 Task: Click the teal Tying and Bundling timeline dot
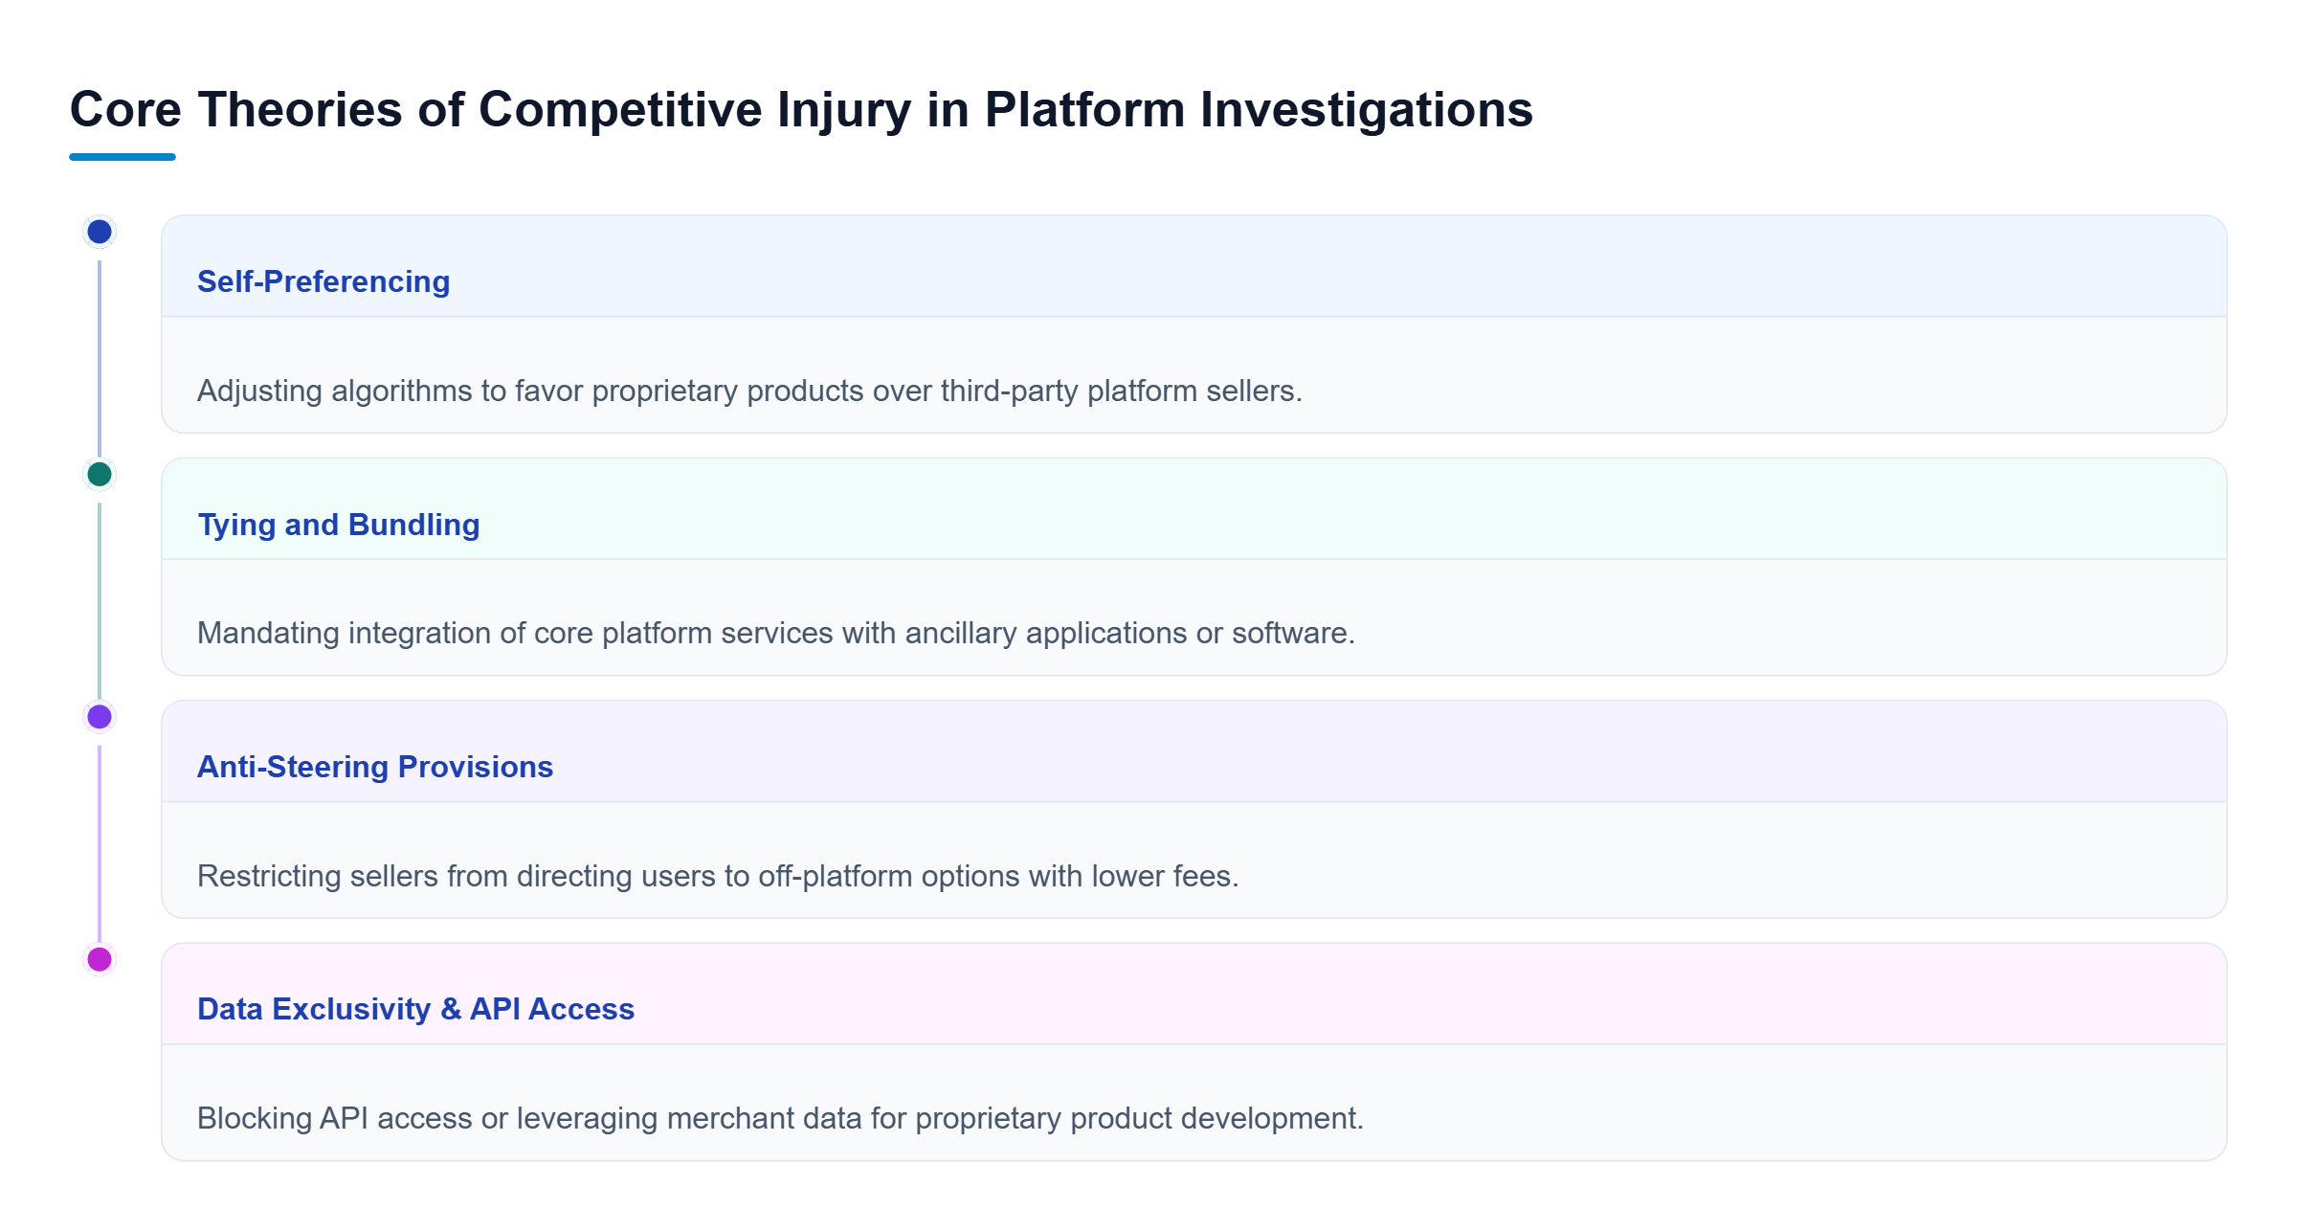tap(100, 474)
